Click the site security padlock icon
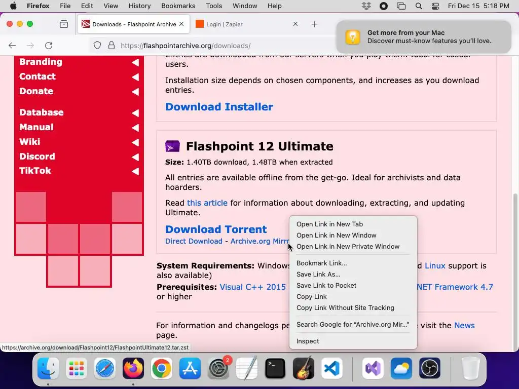 pyautogui.click(x=112, y=45)
